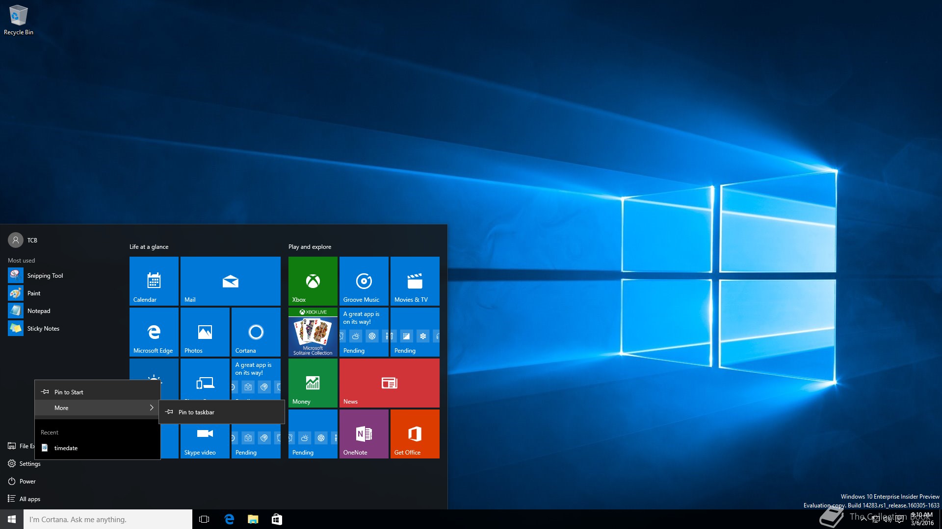Open the Store from taskbar

277,519
